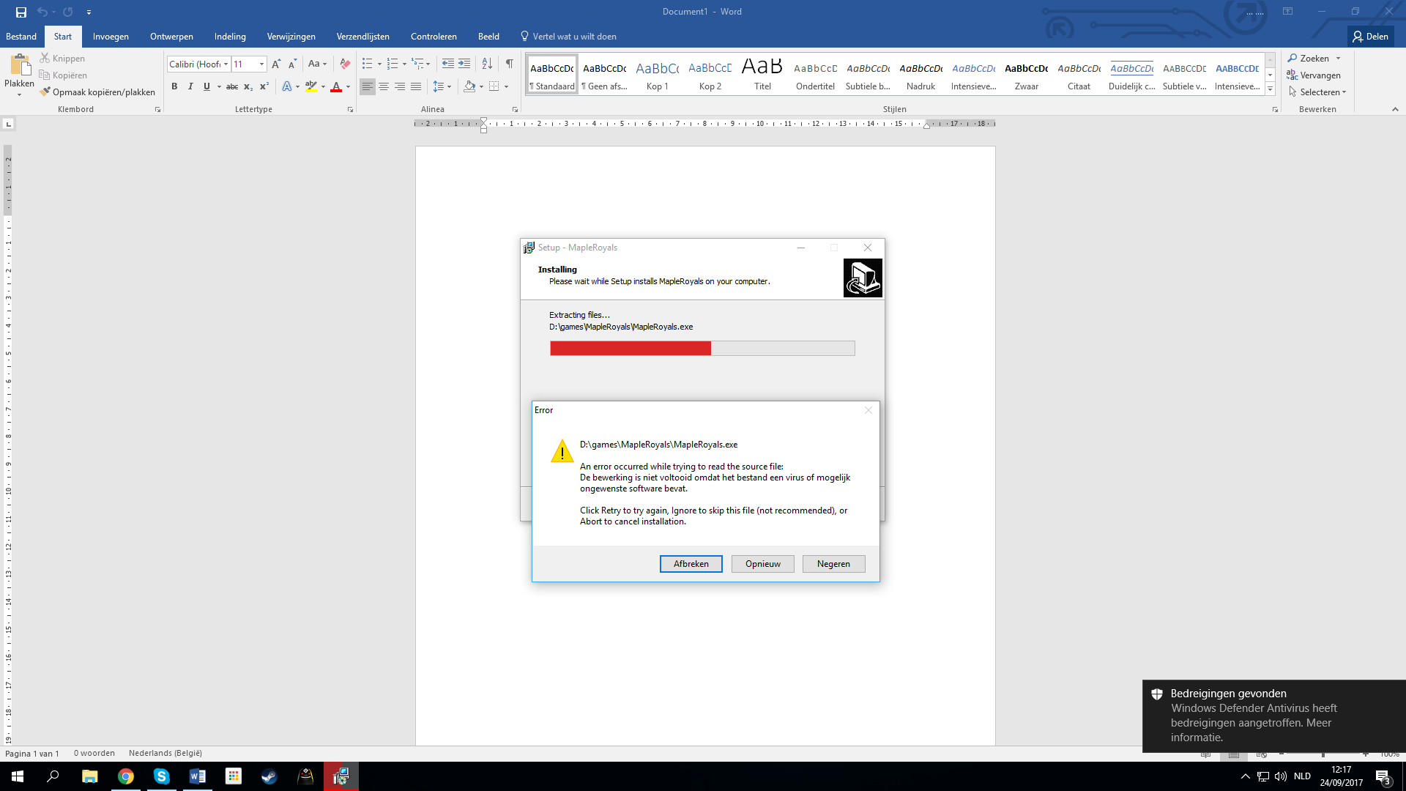Viewport: 1406px width, 791px height.
Task: Select Opmaak kopiëren/plakken format painter
Action: (97, 92)
